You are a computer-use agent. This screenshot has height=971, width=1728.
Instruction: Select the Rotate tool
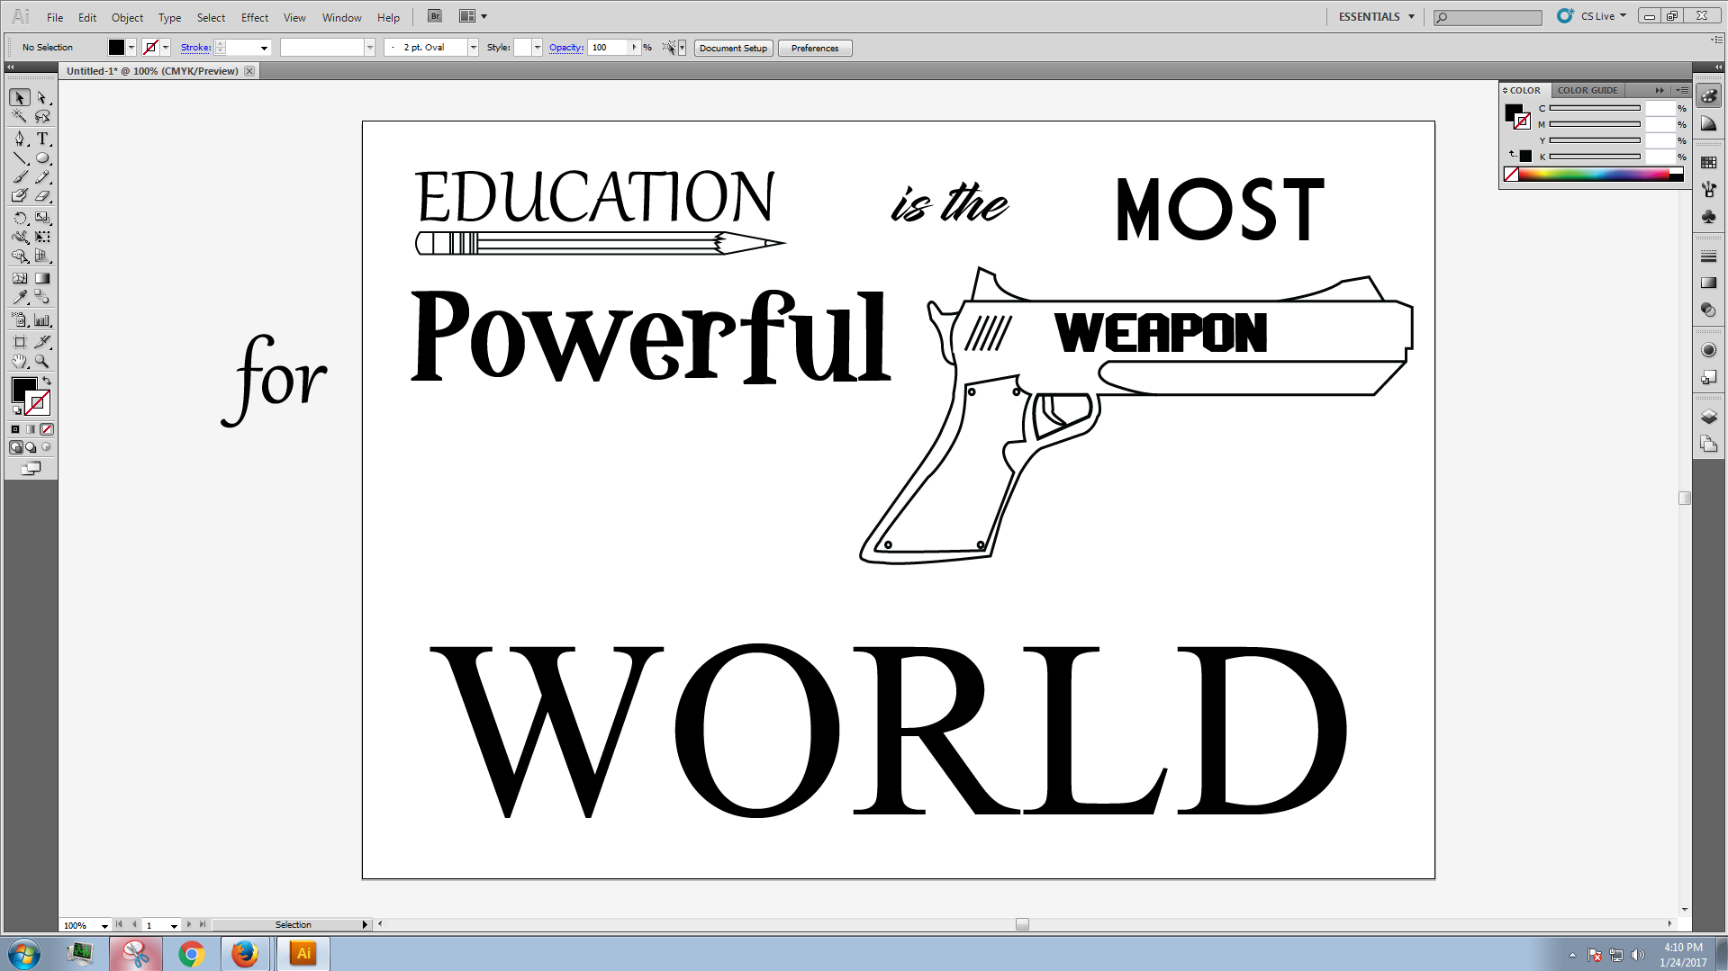coord(20,218)
